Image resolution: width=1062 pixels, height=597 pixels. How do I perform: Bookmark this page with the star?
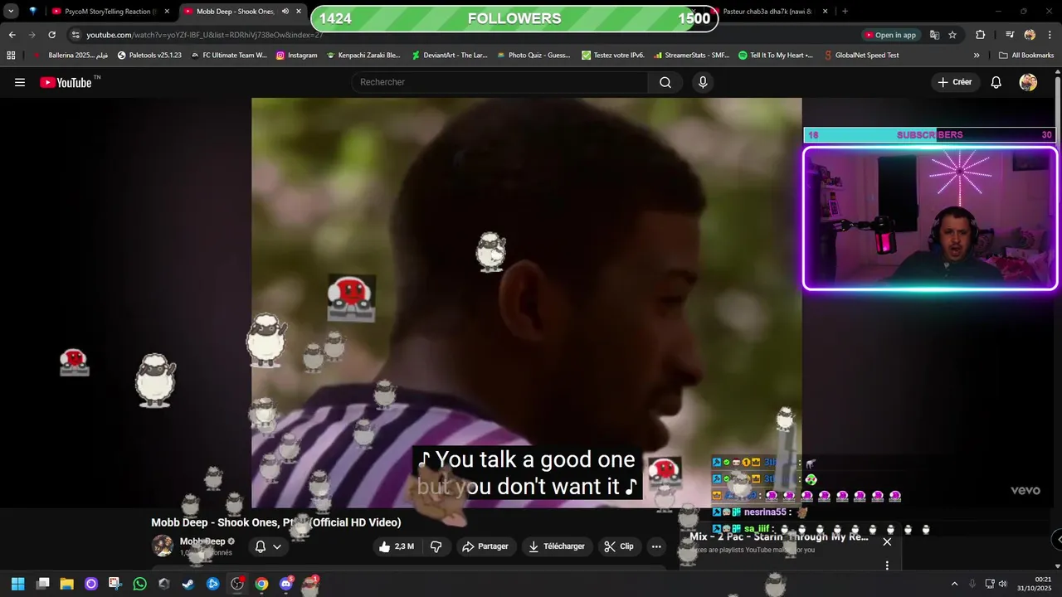(x=952, y=35)
